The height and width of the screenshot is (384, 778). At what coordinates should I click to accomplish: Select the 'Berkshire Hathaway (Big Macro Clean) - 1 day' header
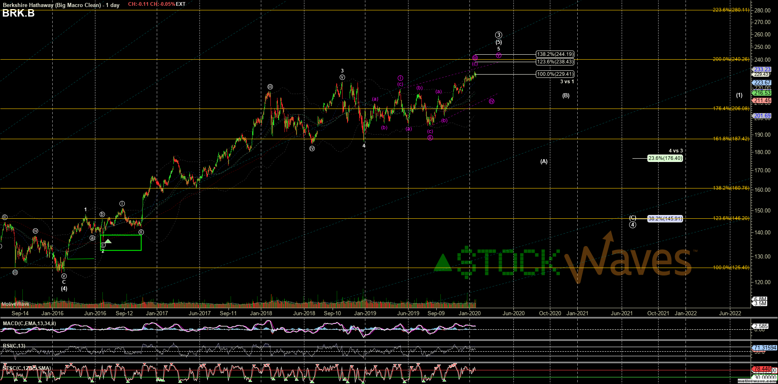click(x=61, y=5)
